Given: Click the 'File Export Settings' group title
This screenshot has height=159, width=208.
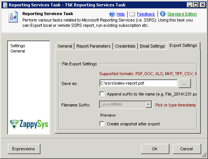Looking at the screenshot, I should (79, 64).
